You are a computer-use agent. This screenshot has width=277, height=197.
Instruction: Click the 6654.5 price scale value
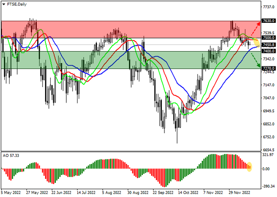click(268, 150)
